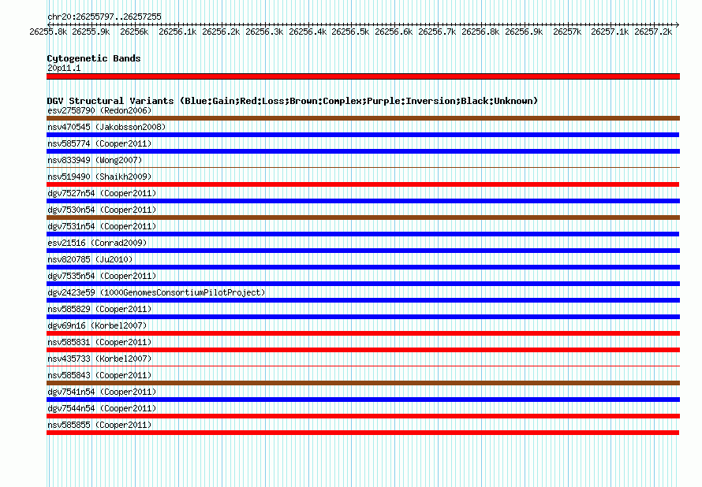
Task: Click the 26256.8k ruler label
Action: (x=481, y=32)
